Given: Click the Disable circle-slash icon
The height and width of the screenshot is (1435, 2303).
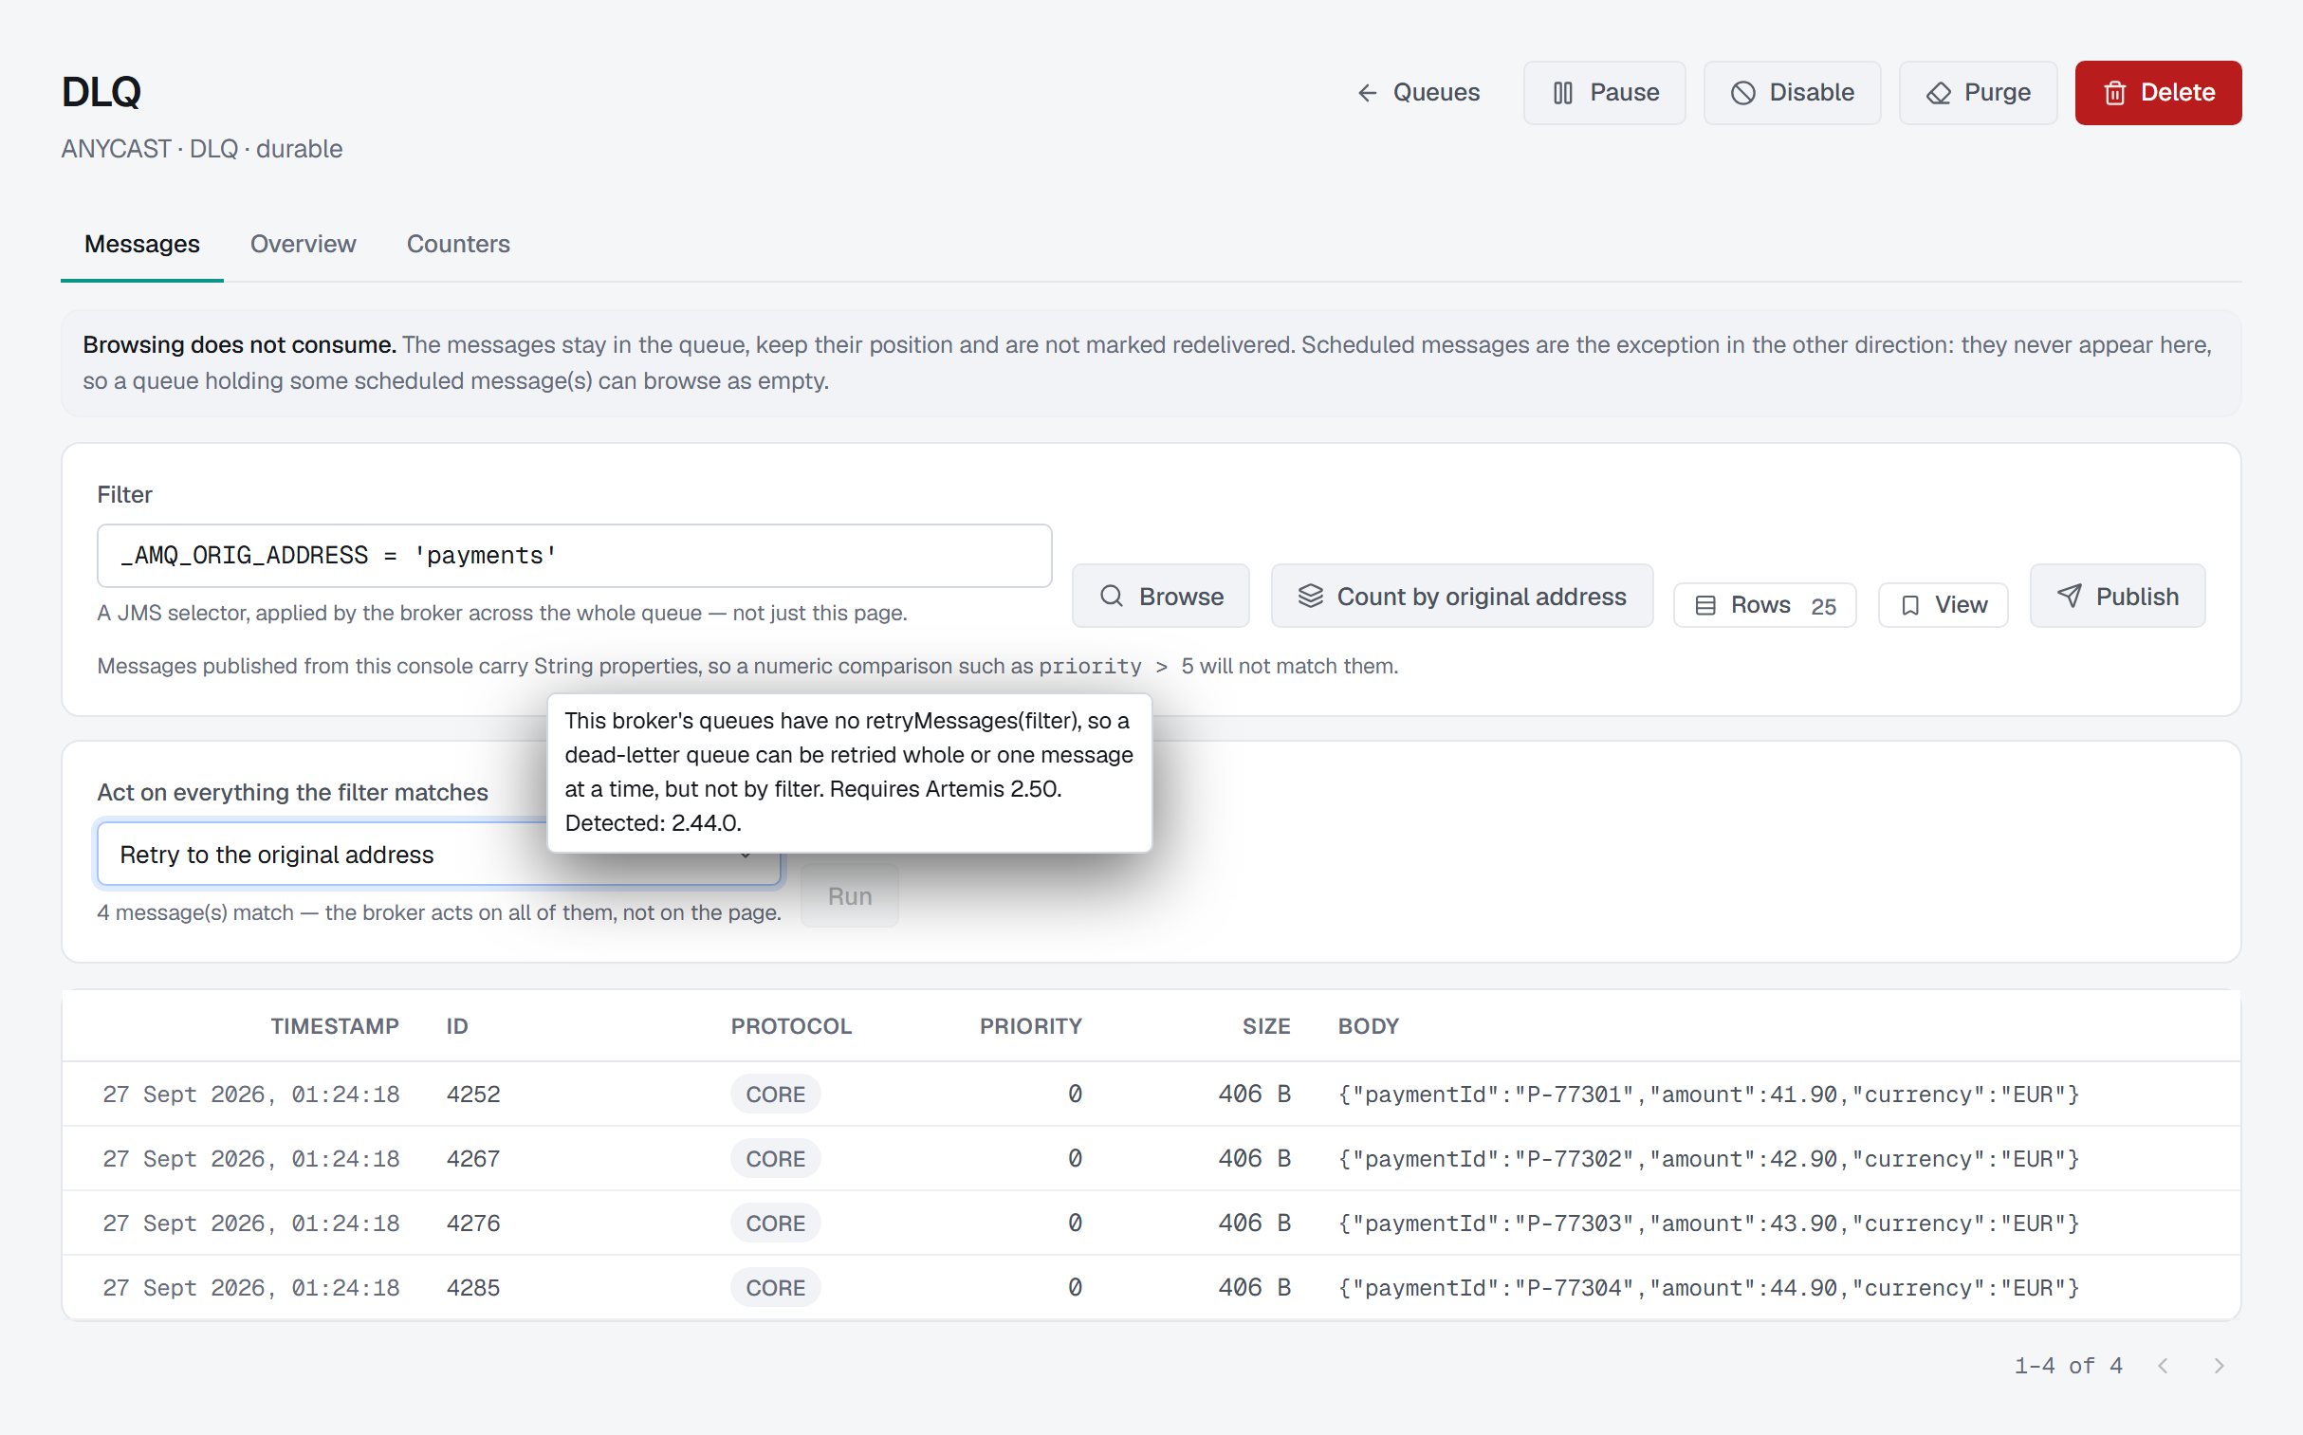Looking at the screenshot, I should (x=1742, y=92).
